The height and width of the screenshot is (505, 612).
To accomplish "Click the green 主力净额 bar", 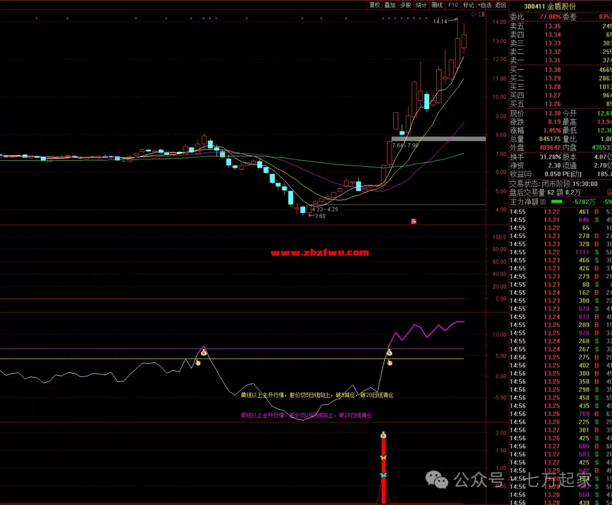I will click(556, 202).
